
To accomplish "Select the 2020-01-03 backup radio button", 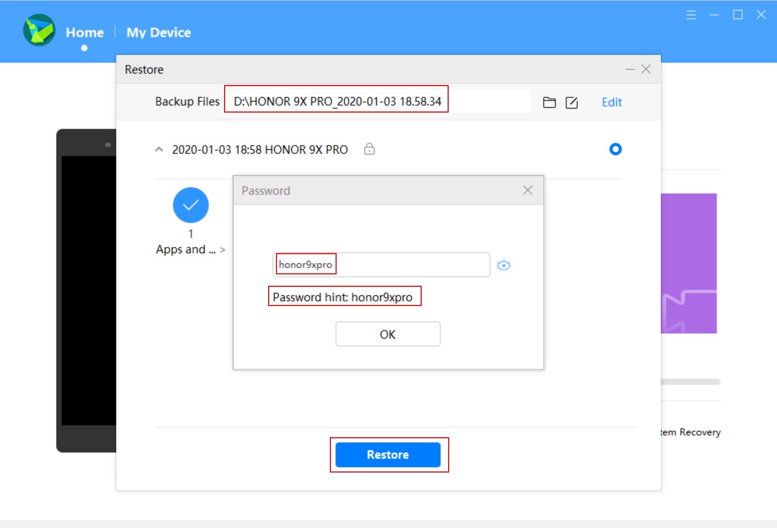I will pyautogui.click(x=616, y=149).
